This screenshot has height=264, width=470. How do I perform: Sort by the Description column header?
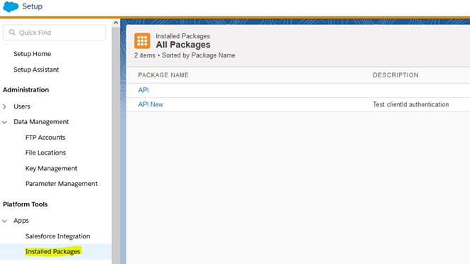point(395,75)
